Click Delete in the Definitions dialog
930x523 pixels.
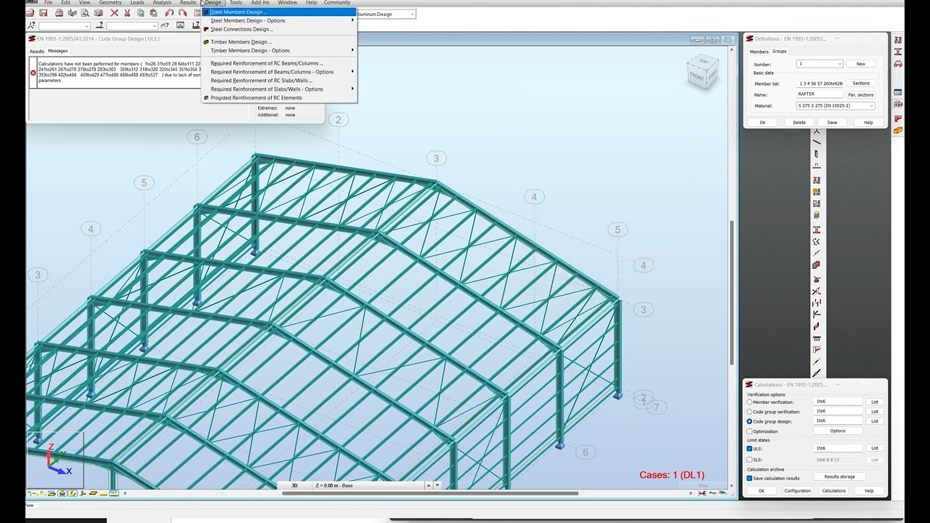pyautogui.click(x=799, y=122)
